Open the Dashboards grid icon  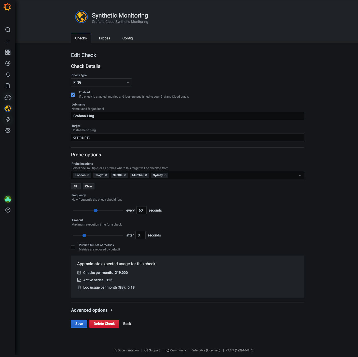(8, 52)
